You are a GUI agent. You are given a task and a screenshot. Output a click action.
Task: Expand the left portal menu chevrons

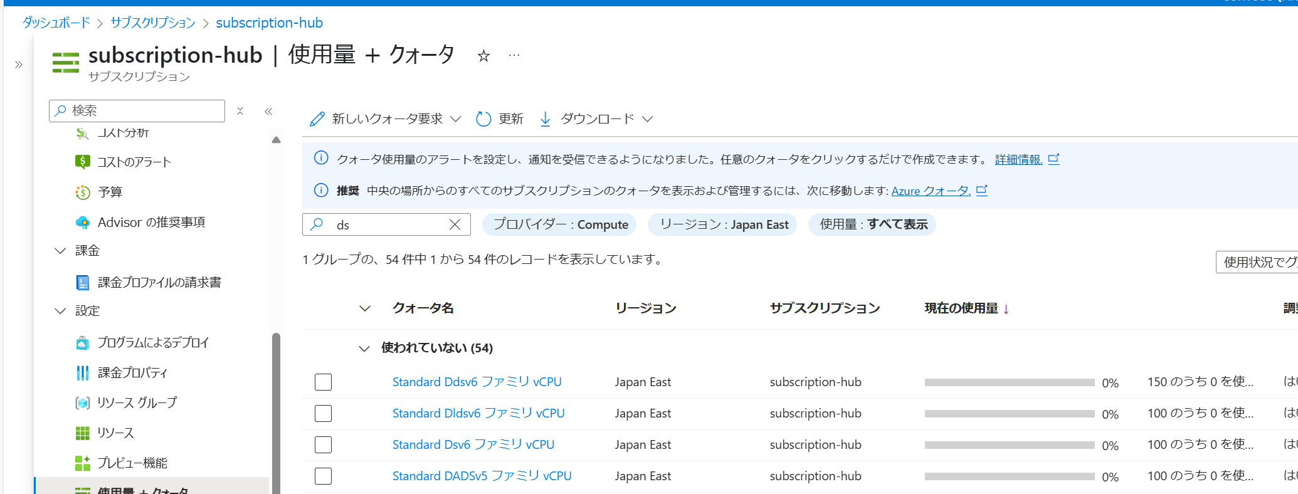coord(19,65)
